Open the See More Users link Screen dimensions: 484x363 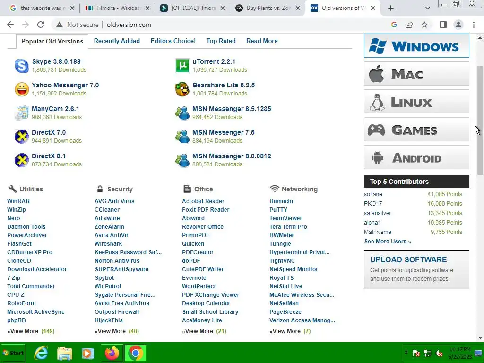click(x=388, y=242)
